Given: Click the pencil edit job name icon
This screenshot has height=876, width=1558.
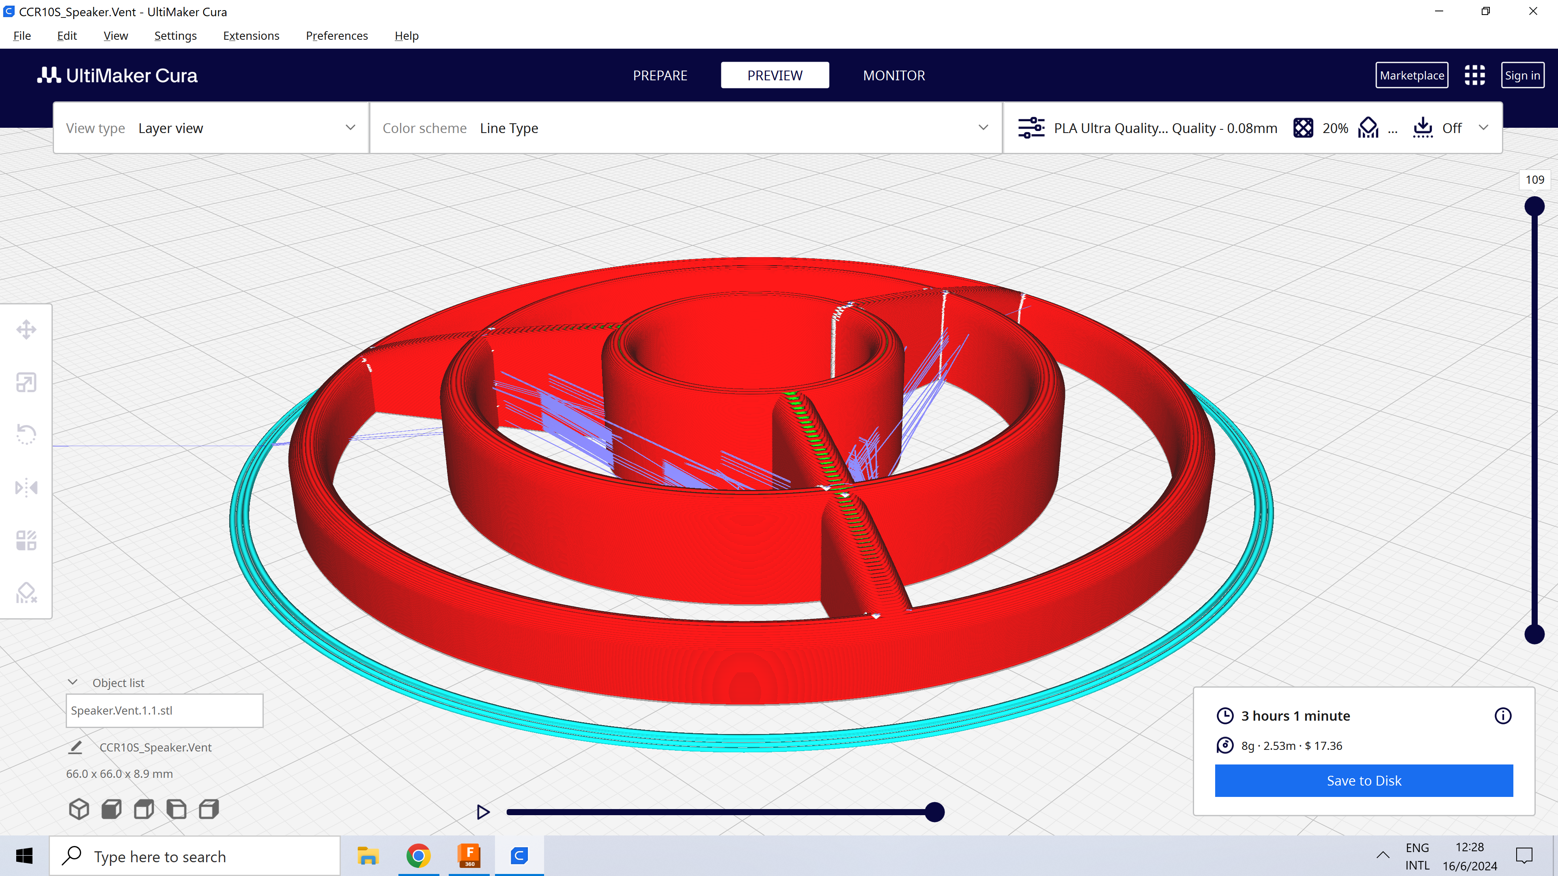Looking at the screenshot, I should [x=75, y=747].
